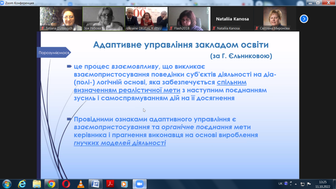336x189 pixels.
Task: Select Tetiana Dutkevych's video thumbnail
Action: point(61,19)
